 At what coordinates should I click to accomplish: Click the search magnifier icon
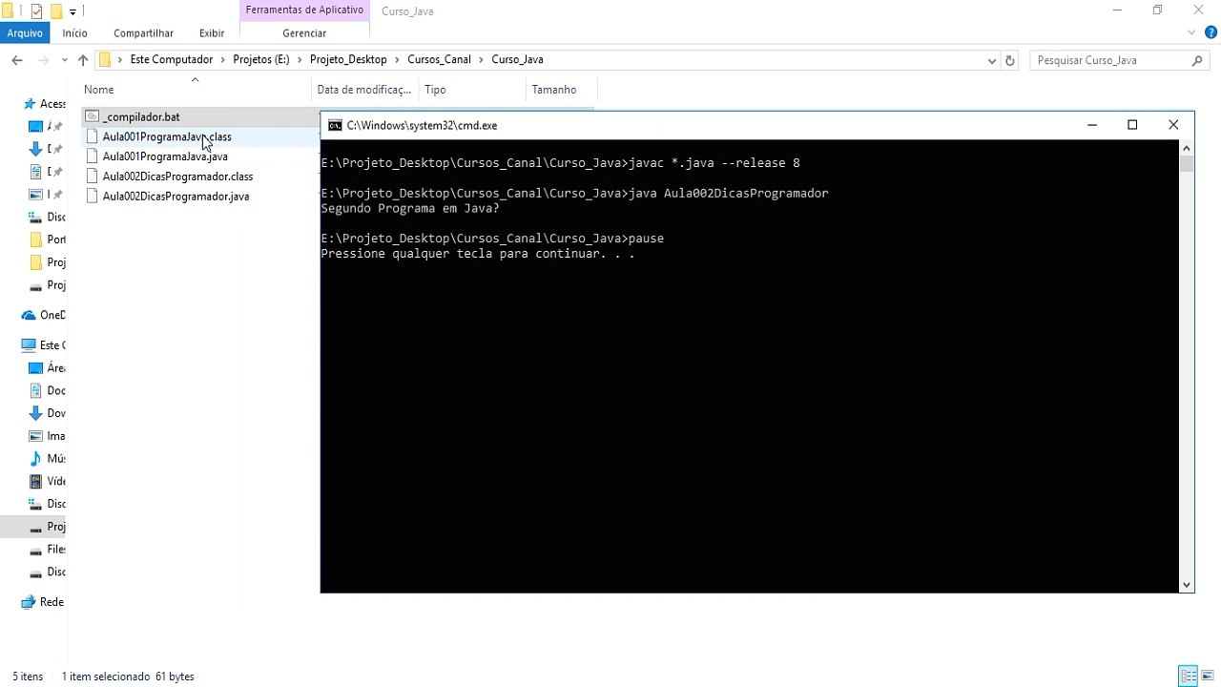1197,60
